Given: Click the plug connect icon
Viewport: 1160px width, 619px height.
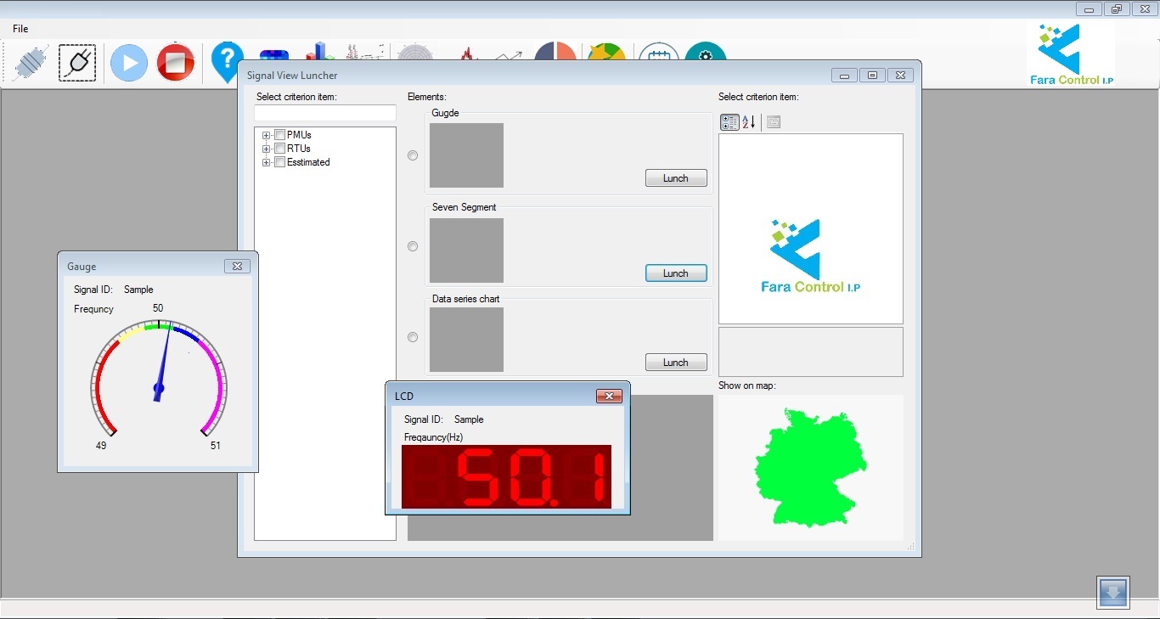Looking at the screenshot, I should point(77,63).
